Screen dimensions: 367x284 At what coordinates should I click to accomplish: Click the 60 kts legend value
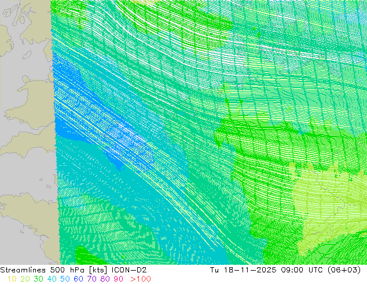(x=78, y=279)
